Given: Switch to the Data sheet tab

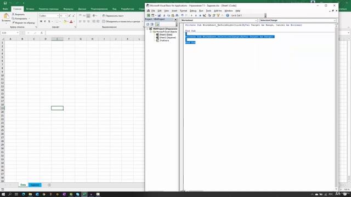Looking at the screenshot, I should pyautogui.click(x=23, y=185).
